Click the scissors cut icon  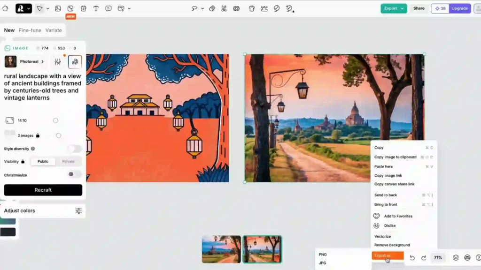(225, 8)
